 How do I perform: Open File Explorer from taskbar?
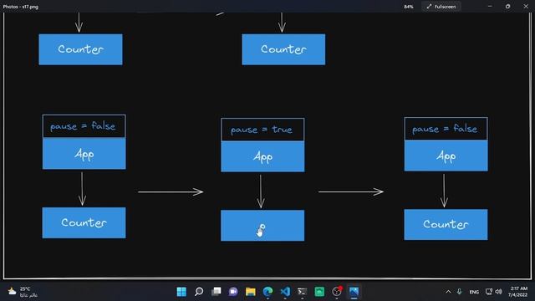[x=251, y=292]
